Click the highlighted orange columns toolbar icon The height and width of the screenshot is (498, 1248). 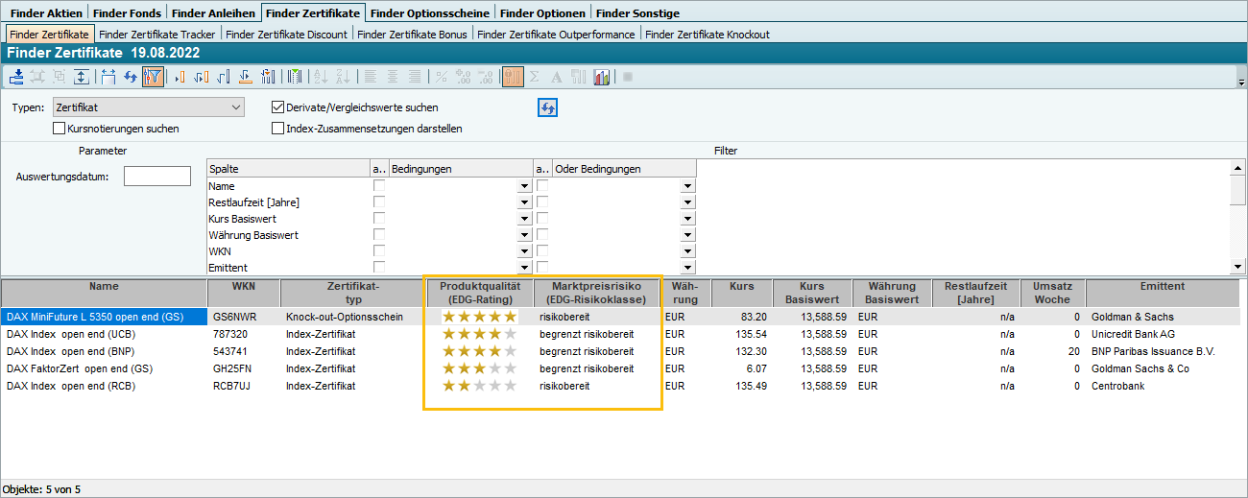coord(513,77)
